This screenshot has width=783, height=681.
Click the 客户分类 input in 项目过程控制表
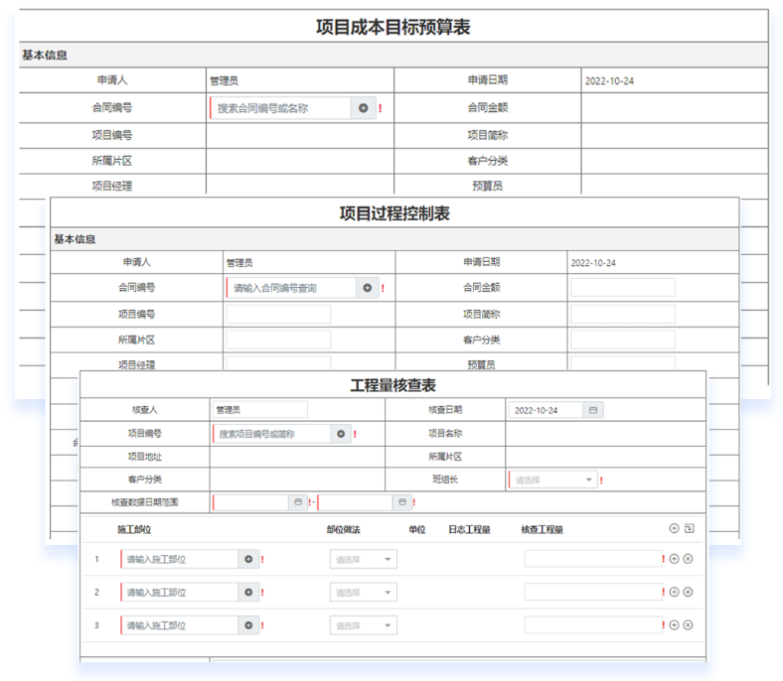[x=623, y=340]
